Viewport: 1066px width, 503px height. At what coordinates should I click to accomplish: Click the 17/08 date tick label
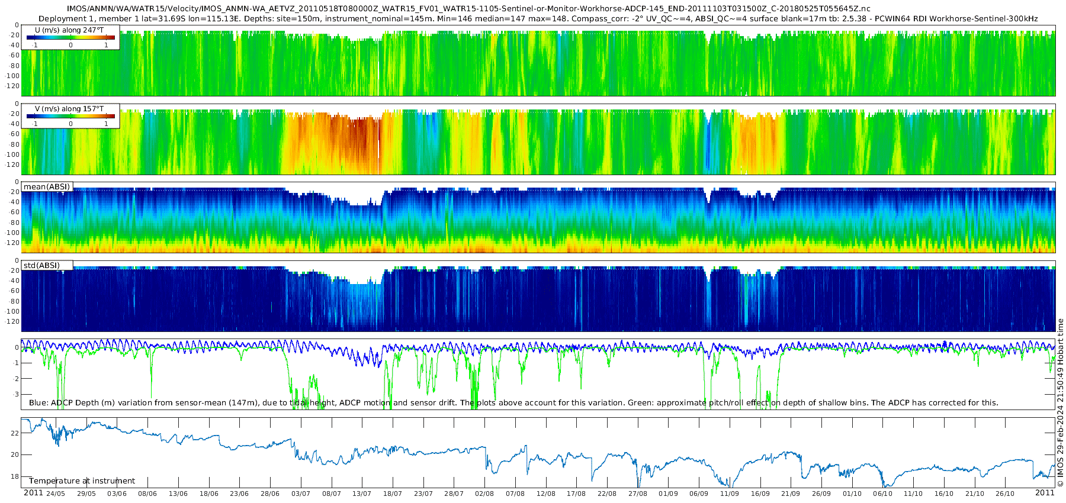point(576,494)
